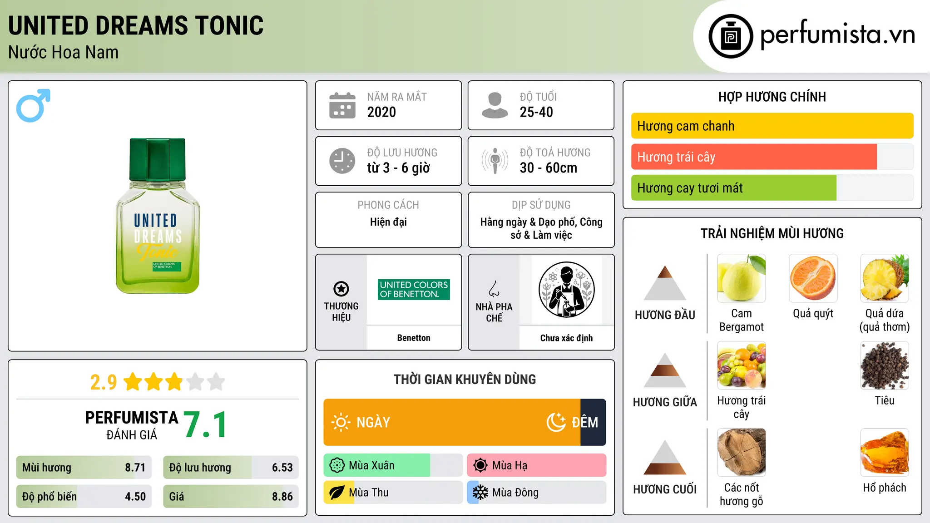This screenshot has width=930, height=523.
Task: Click the fifth grey rating star
Action: click(216, 382)
